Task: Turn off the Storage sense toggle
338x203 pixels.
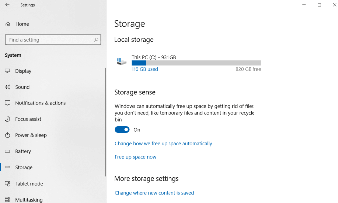Action: pos(122,130)
